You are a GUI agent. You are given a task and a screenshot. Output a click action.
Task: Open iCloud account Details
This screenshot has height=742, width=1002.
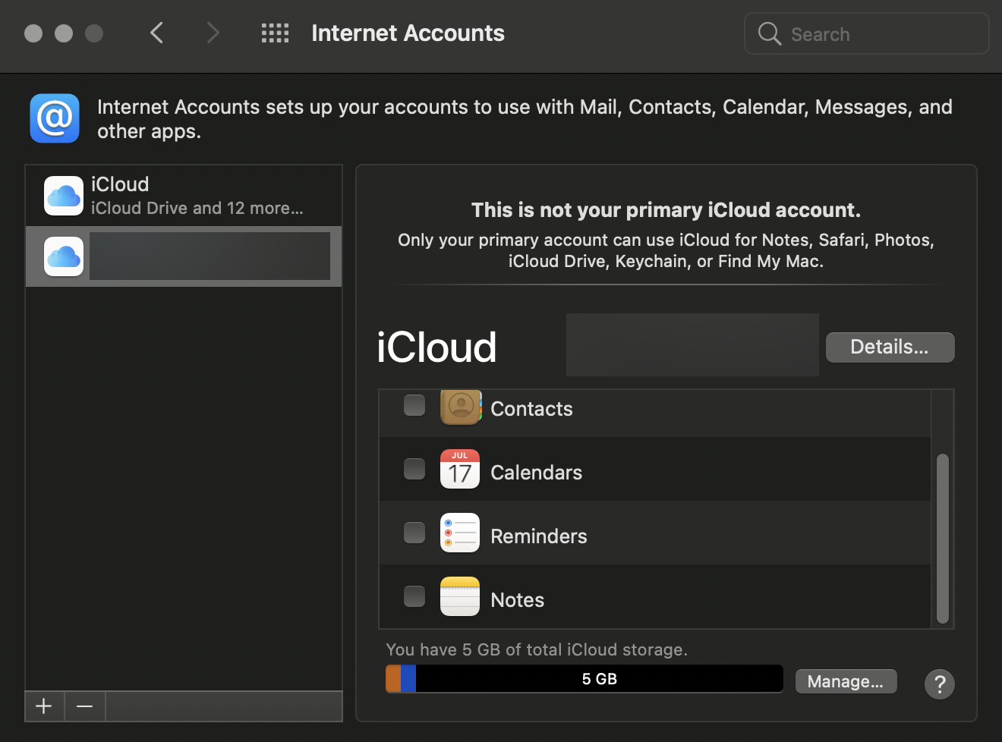[x=890, y=347]
